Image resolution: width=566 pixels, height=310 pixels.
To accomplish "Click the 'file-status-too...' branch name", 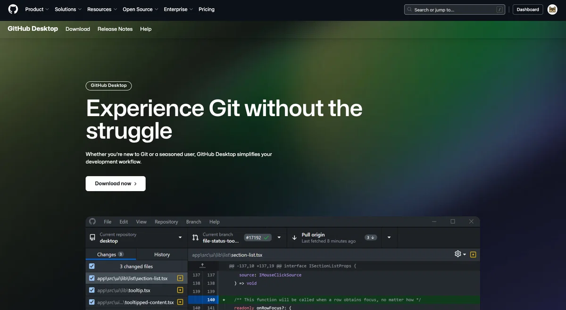I will [x=221, y=241].
